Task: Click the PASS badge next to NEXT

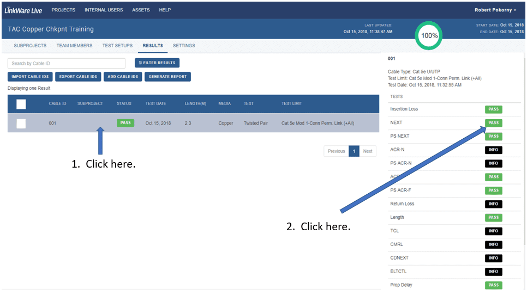Action: [x=493, y=123]
